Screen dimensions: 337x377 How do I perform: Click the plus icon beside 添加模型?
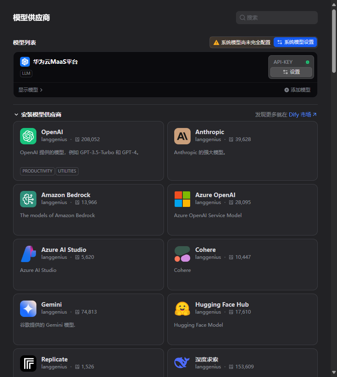[286, 90]
